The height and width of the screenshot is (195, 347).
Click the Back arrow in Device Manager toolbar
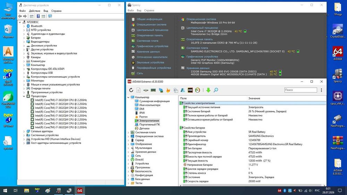click(x=20, y=16)
